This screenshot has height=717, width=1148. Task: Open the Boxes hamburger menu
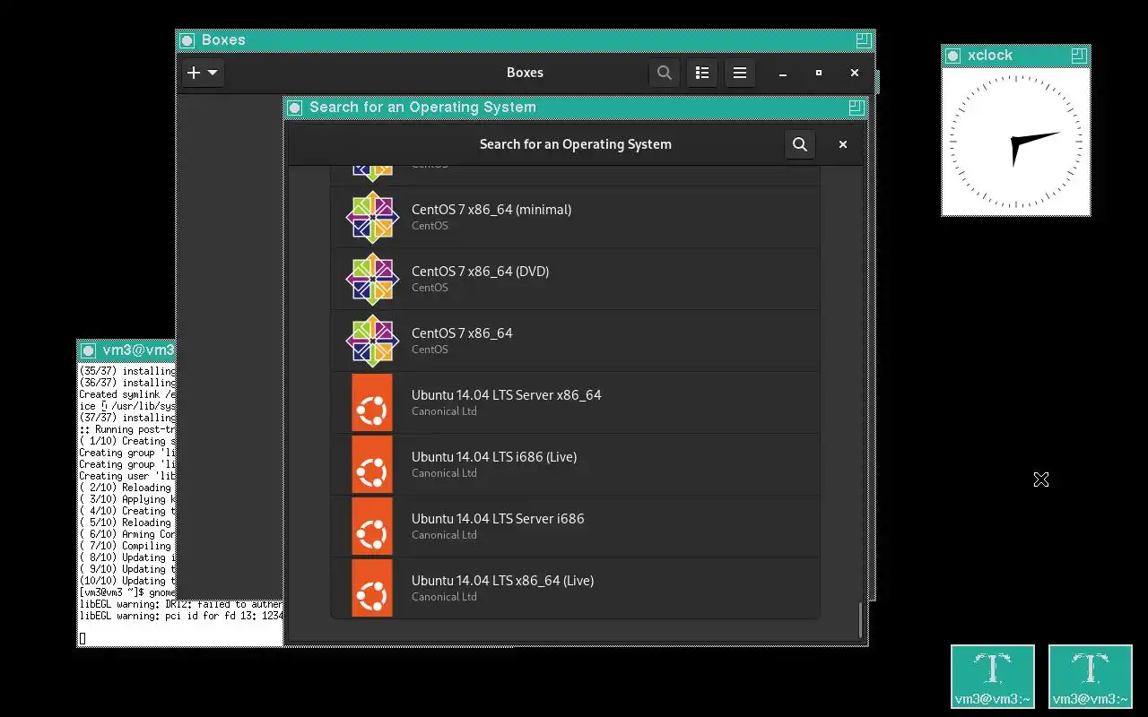click(740, 73)
